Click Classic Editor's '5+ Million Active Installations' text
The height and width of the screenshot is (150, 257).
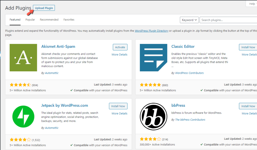coord(158,90)
